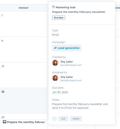This screenshot has width=120, height=129.
Task: Click the Delete button
Action: (76, 119)
